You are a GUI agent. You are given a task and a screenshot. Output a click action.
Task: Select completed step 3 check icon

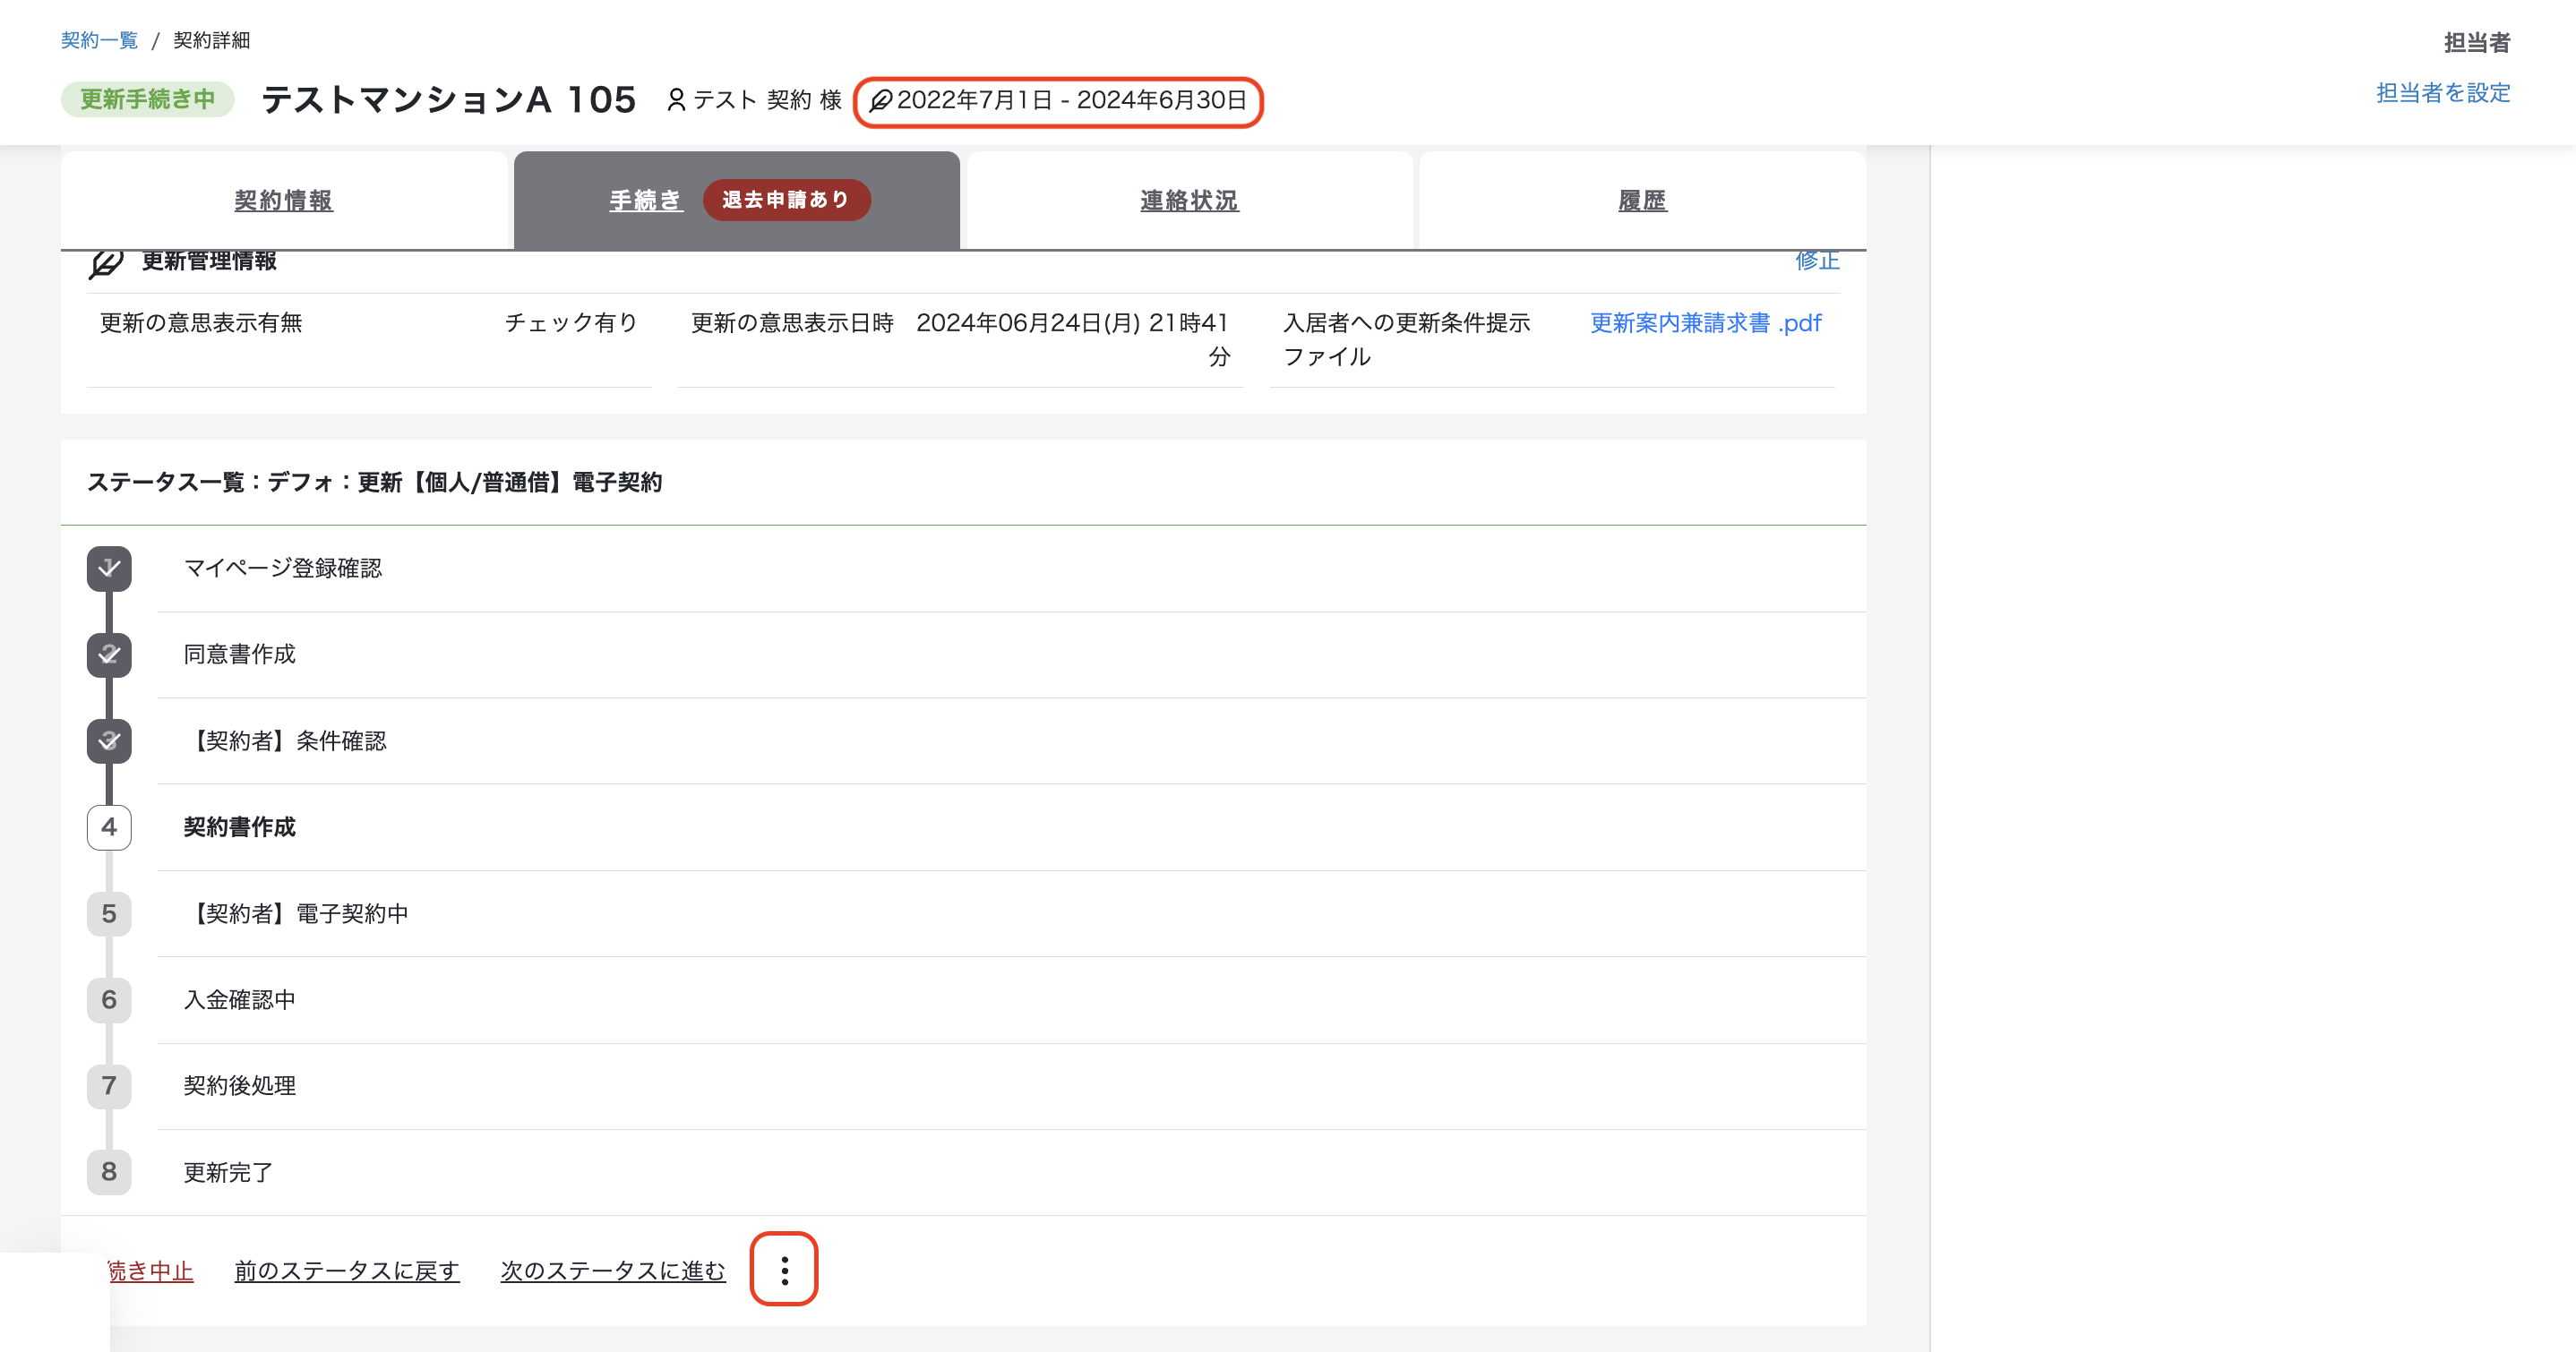[109, 741]
